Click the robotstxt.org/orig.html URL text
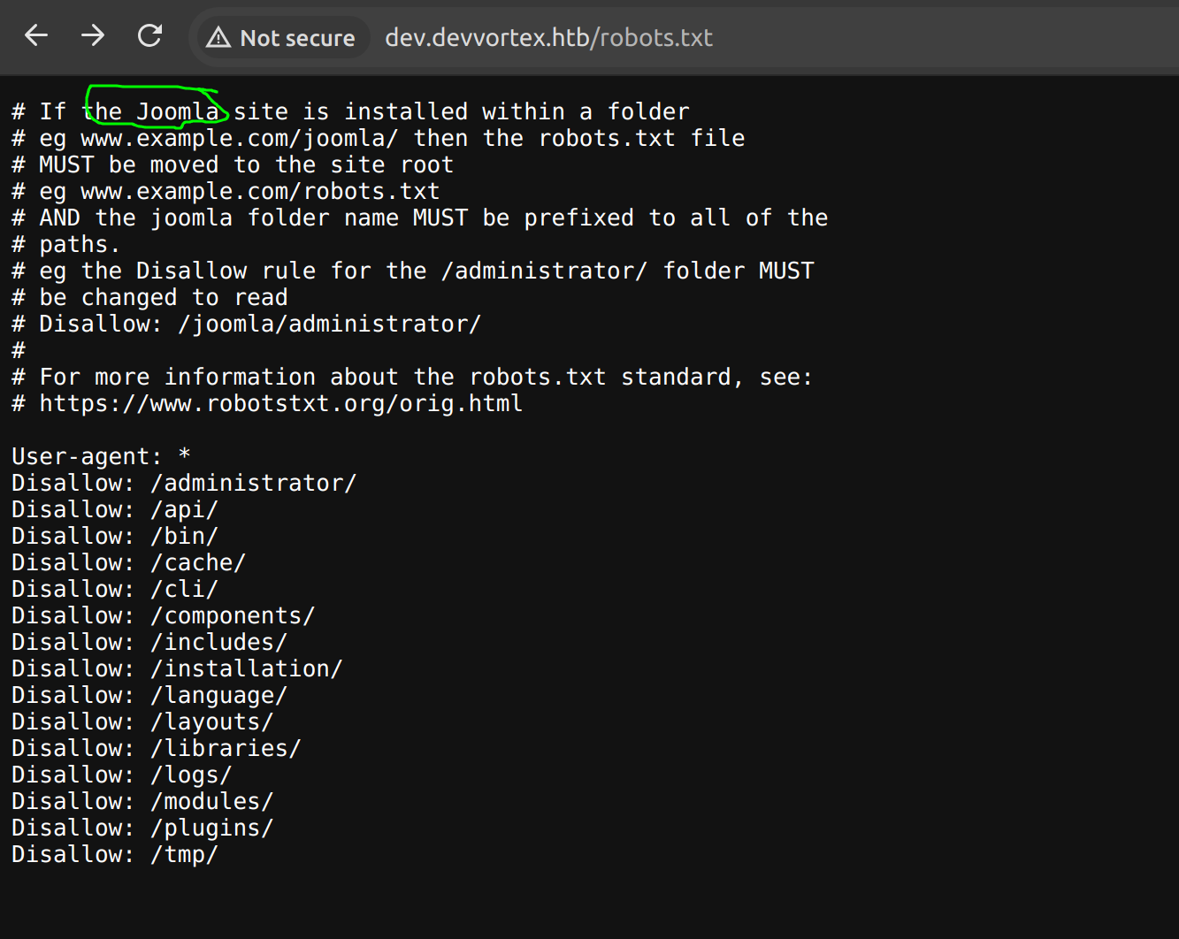Image resolution: width=1179 pixels, height=939 pixels. tap(280, 404)
